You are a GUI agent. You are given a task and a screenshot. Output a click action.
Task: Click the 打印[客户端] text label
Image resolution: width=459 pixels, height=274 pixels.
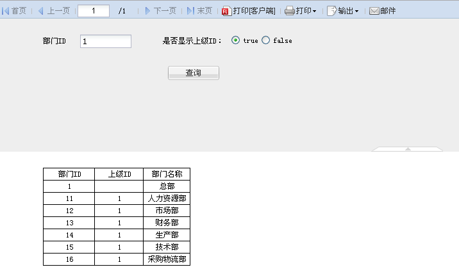(x=254, y=11)
